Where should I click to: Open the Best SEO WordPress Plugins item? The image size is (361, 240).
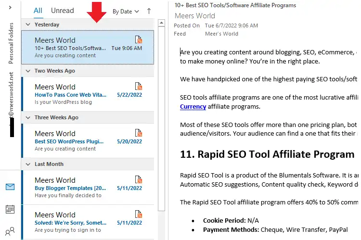(x=88, y=141)
